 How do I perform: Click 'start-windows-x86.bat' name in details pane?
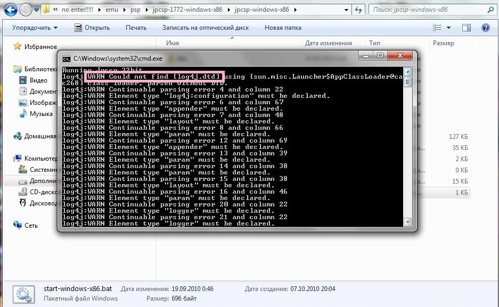(78, 288)
